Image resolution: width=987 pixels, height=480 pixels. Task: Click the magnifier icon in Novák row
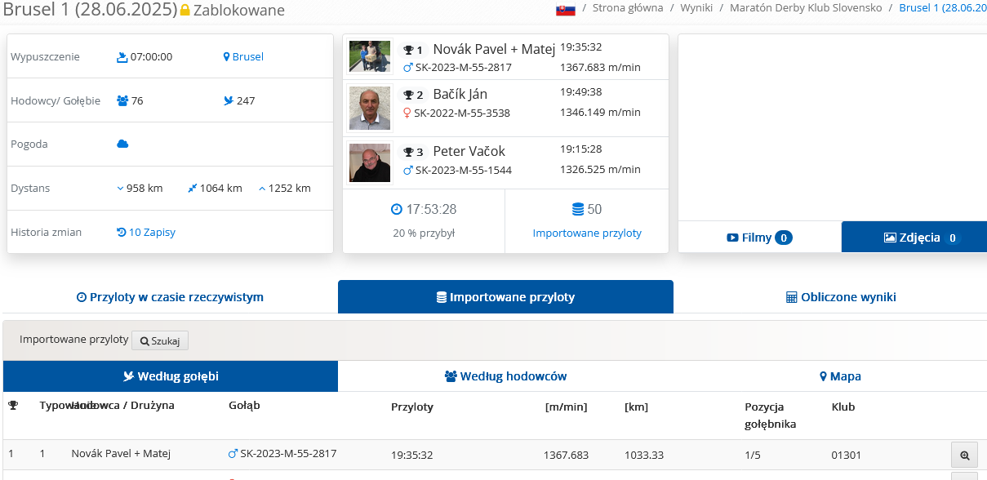(964, 456)
